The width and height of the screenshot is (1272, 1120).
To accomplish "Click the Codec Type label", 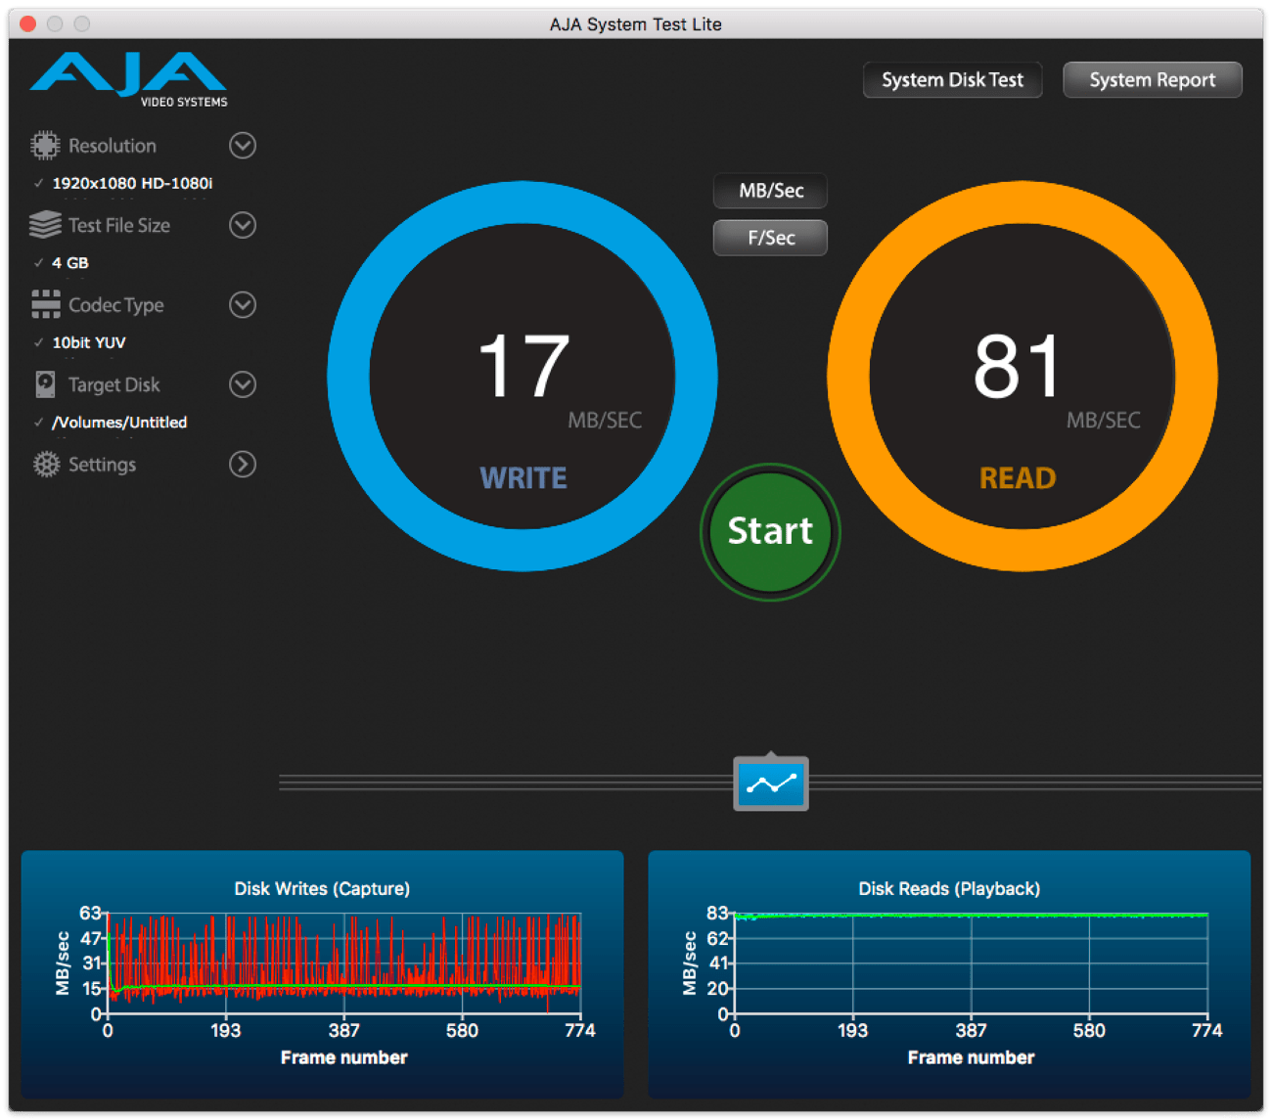I will click(x=116, y=305).
